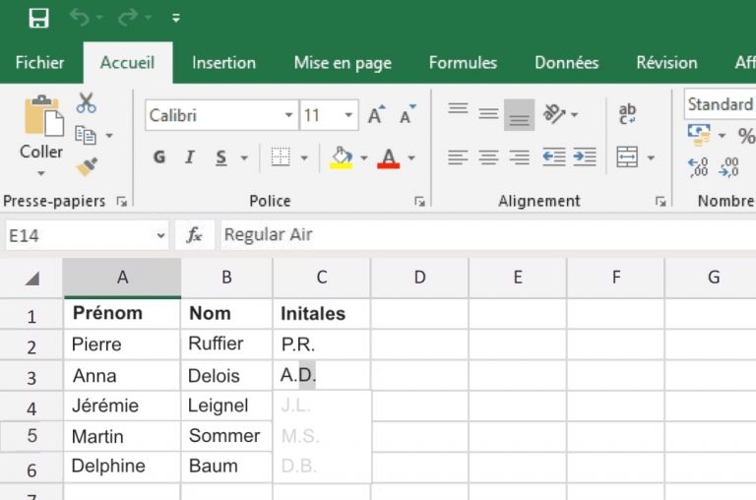Toggle Bold formatting with G button
This screenshot has width=756, height=500.
(x=159, y=157)
